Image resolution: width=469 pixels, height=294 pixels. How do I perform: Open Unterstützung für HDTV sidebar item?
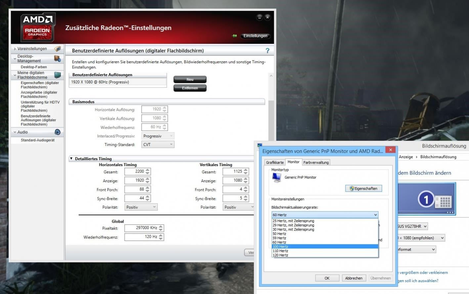[40, 106]
